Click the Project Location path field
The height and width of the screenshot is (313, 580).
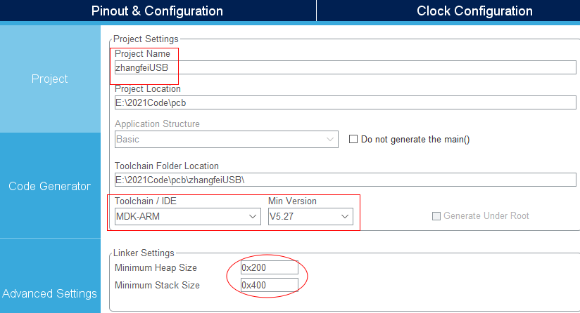click(x=345, y=102)
